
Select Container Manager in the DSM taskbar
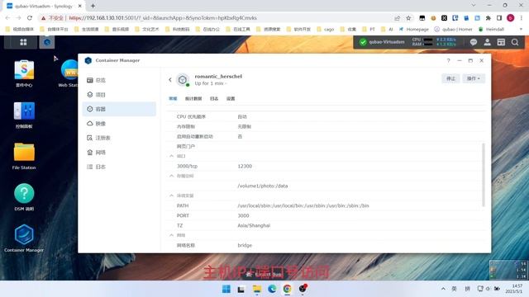pyautogui.click(x=47, y=42)
